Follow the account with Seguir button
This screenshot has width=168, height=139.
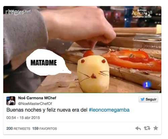tap(149, 100)
